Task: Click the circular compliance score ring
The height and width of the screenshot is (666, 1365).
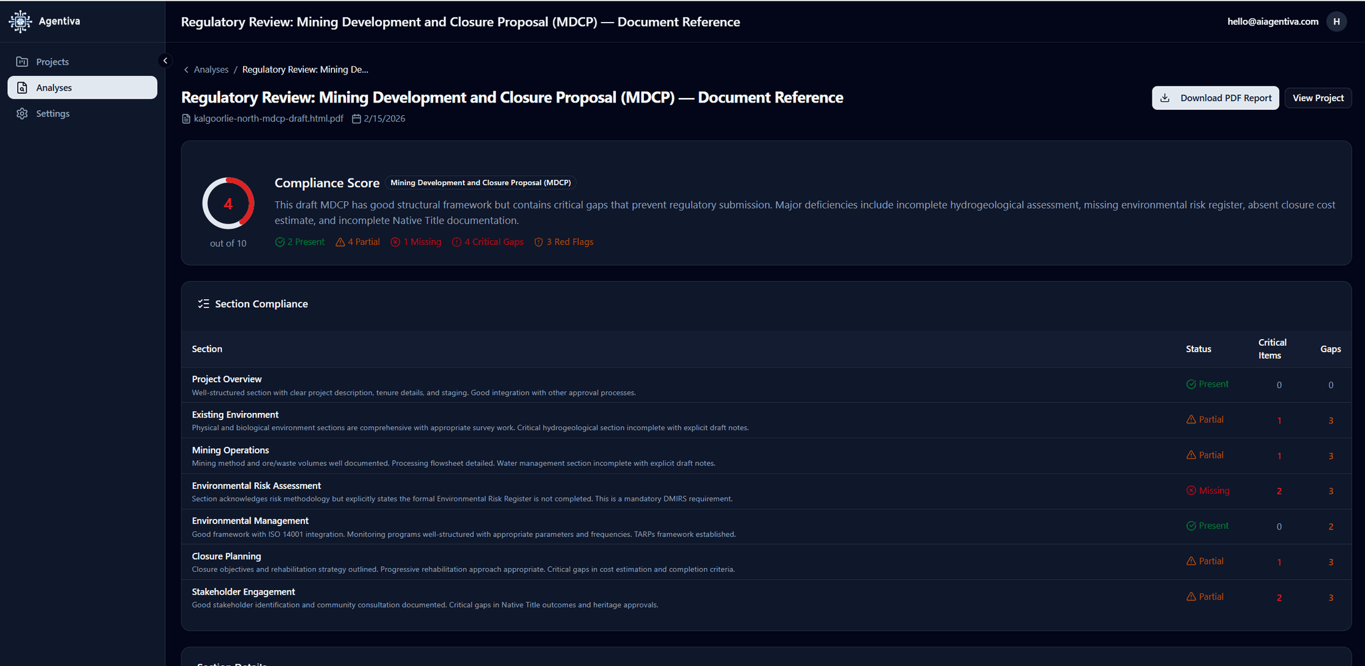Action: pos(227,203)
